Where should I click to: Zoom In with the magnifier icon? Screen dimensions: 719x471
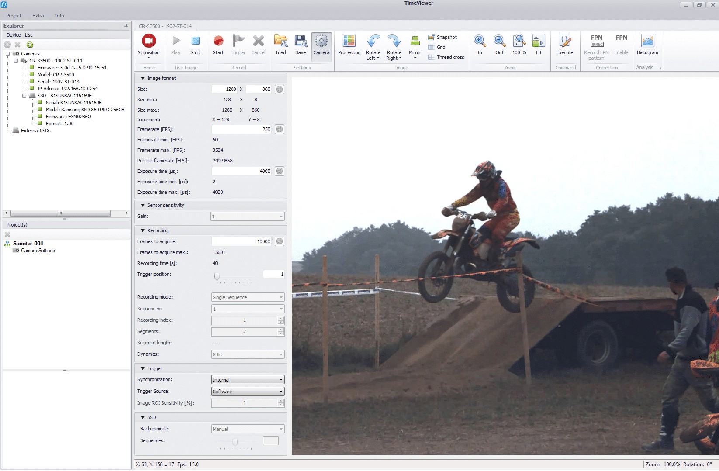tap(480, 41)
